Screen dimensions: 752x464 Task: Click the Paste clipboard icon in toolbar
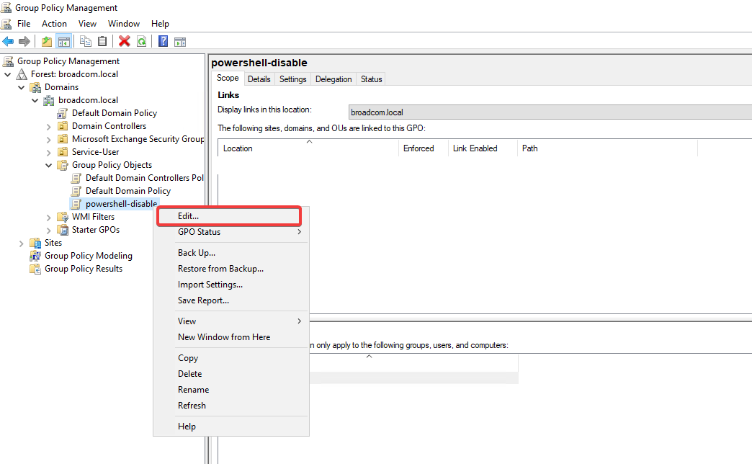point(102,41)
